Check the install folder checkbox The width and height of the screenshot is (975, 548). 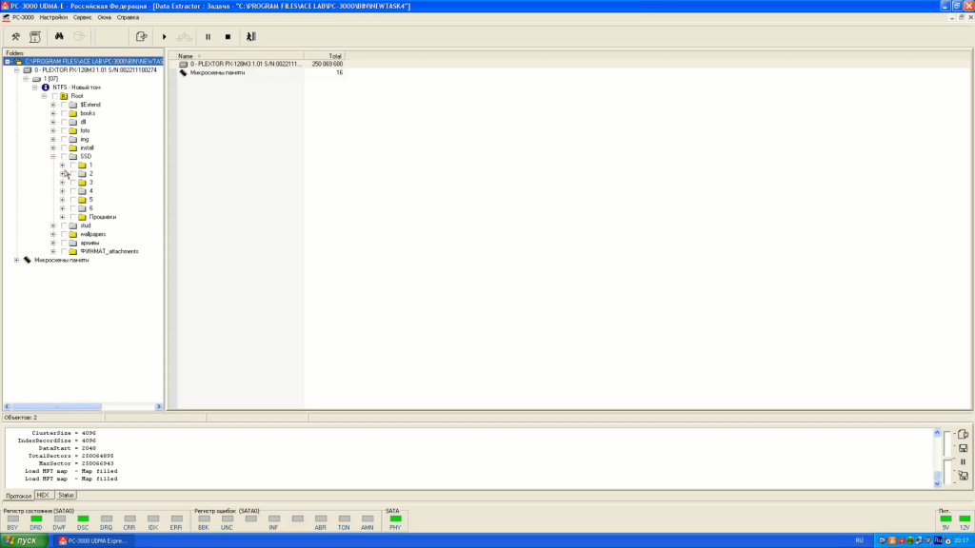pyautogui.click(x=64, y=147)
